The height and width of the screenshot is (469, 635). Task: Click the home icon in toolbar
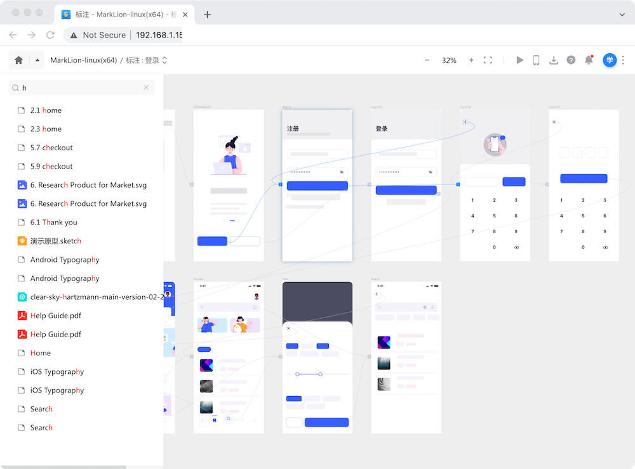18,60
